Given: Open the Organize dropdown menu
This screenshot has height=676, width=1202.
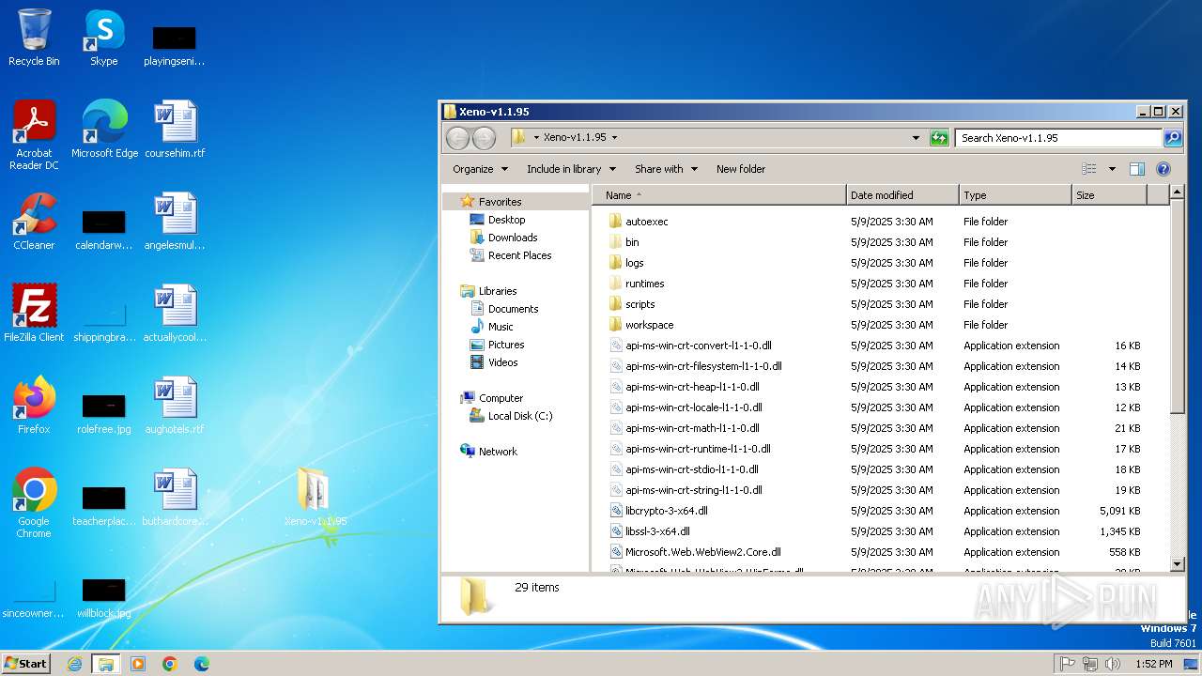Looking at the screenshot, I should coord(480,169).
